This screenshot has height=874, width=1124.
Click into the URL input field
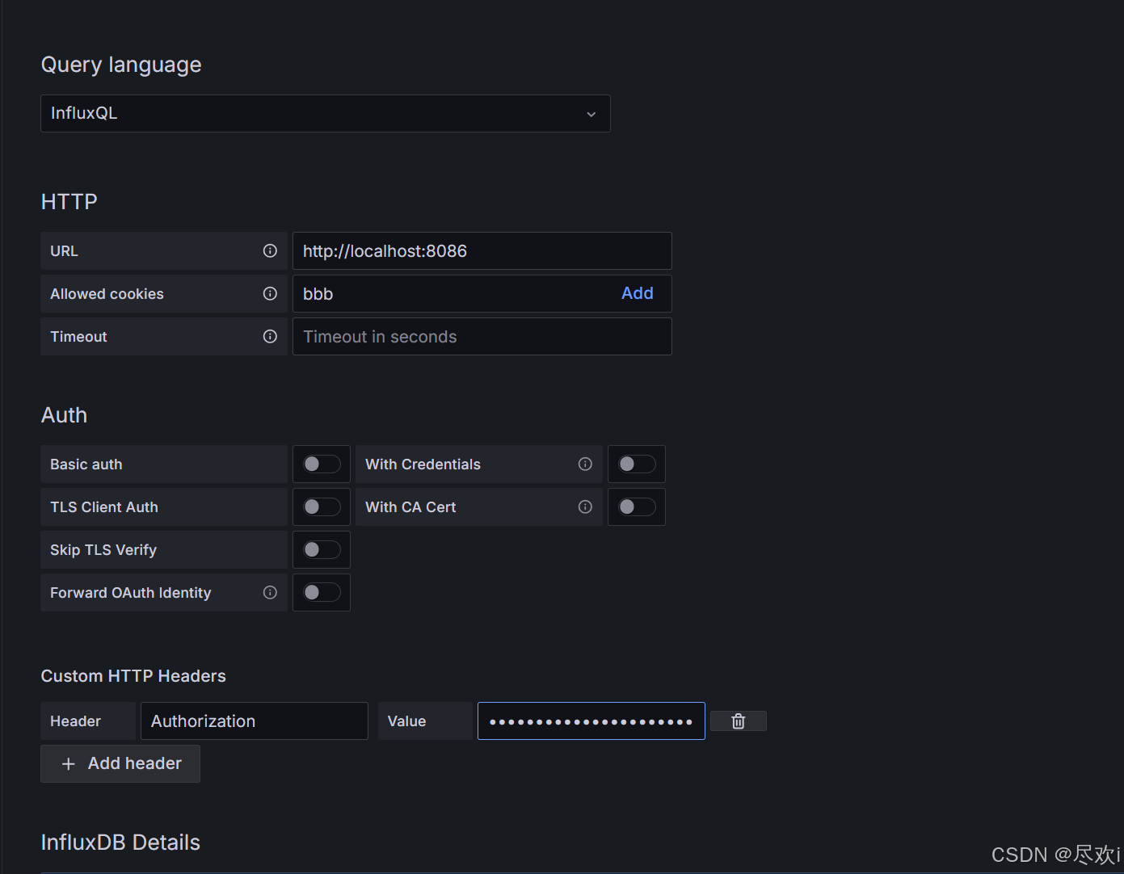click(482, 251)
